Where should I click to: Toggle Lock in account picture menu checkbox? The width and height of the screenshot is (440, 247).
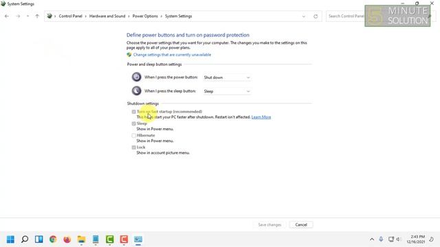tap(134, 148)
